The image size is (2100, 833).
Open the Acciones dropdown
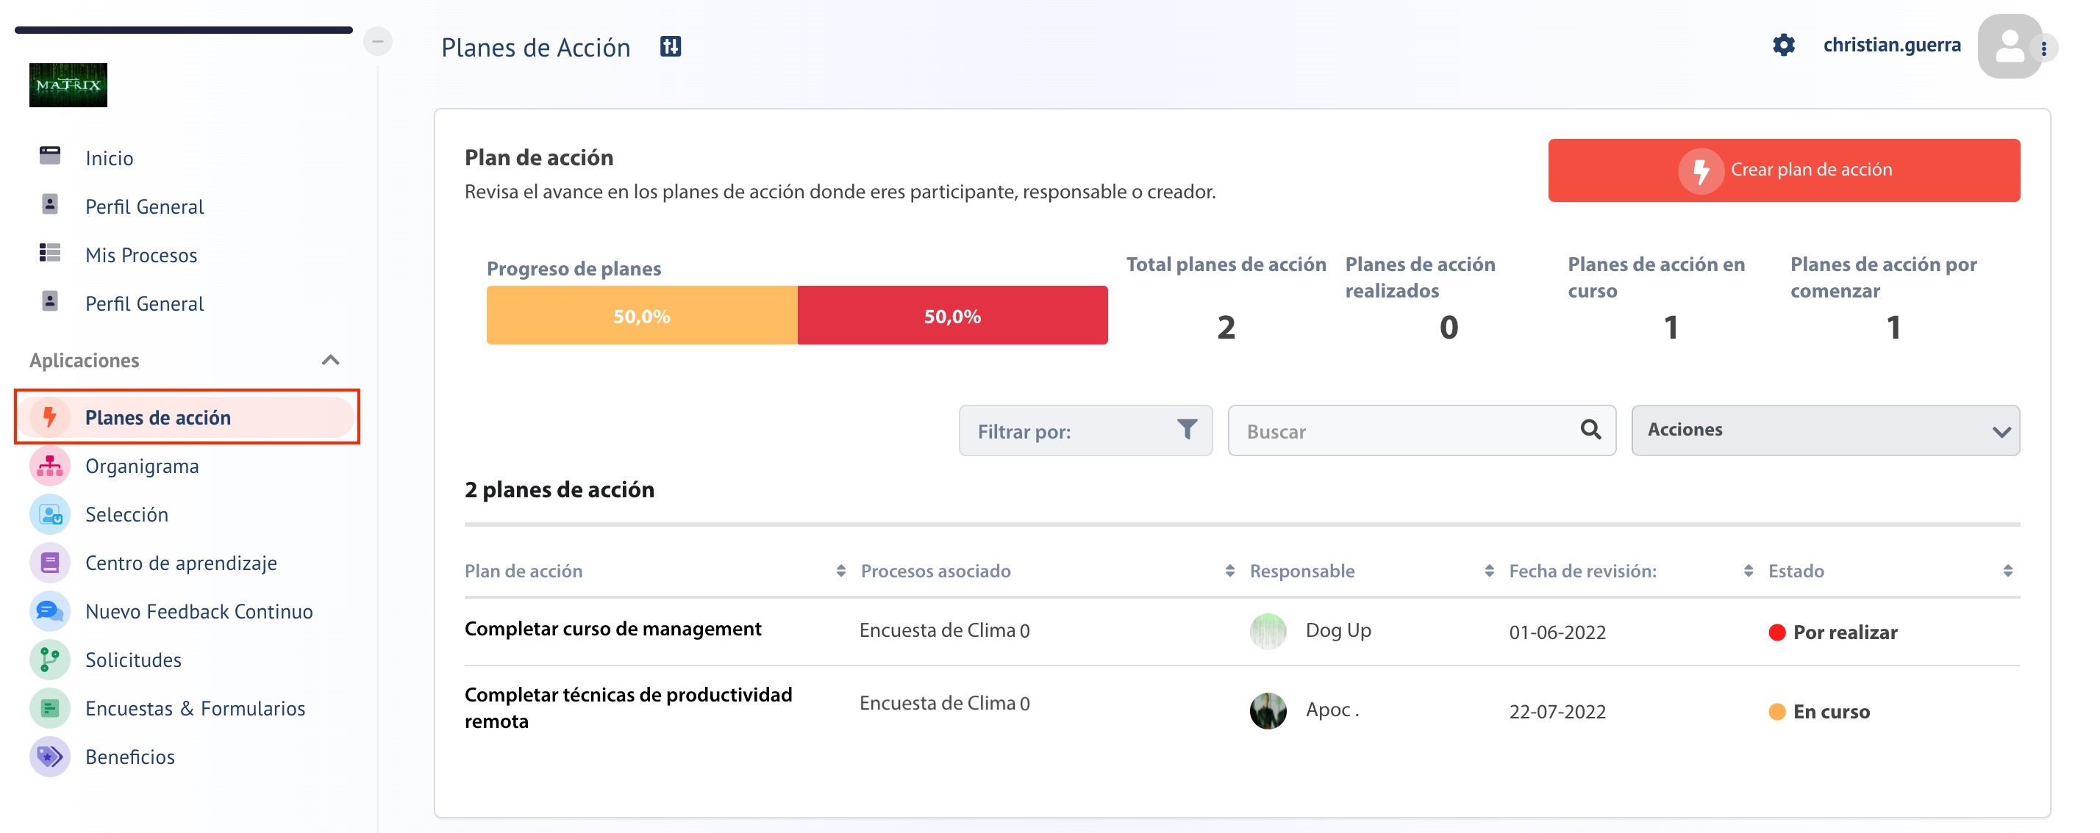coord(1825,430)
